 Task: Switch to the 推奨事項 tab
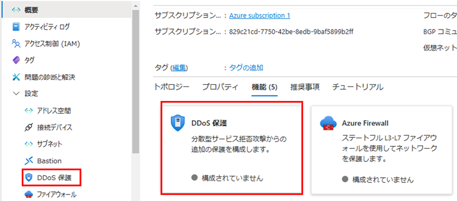pyautogui.click(x=305, y=87)
